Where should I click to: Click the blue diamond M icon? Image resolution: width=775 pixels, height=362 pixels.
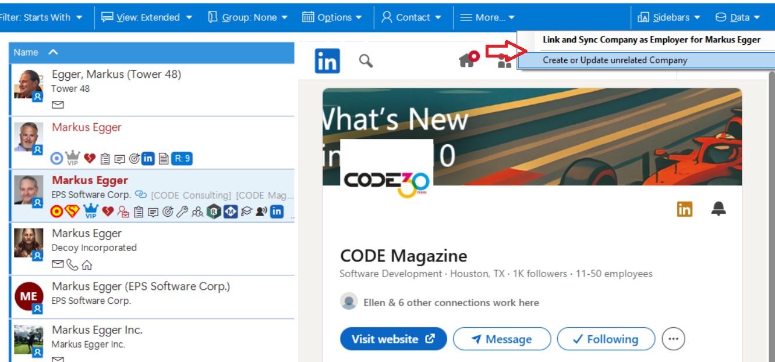pyautogui.click(x=231, y=212)
